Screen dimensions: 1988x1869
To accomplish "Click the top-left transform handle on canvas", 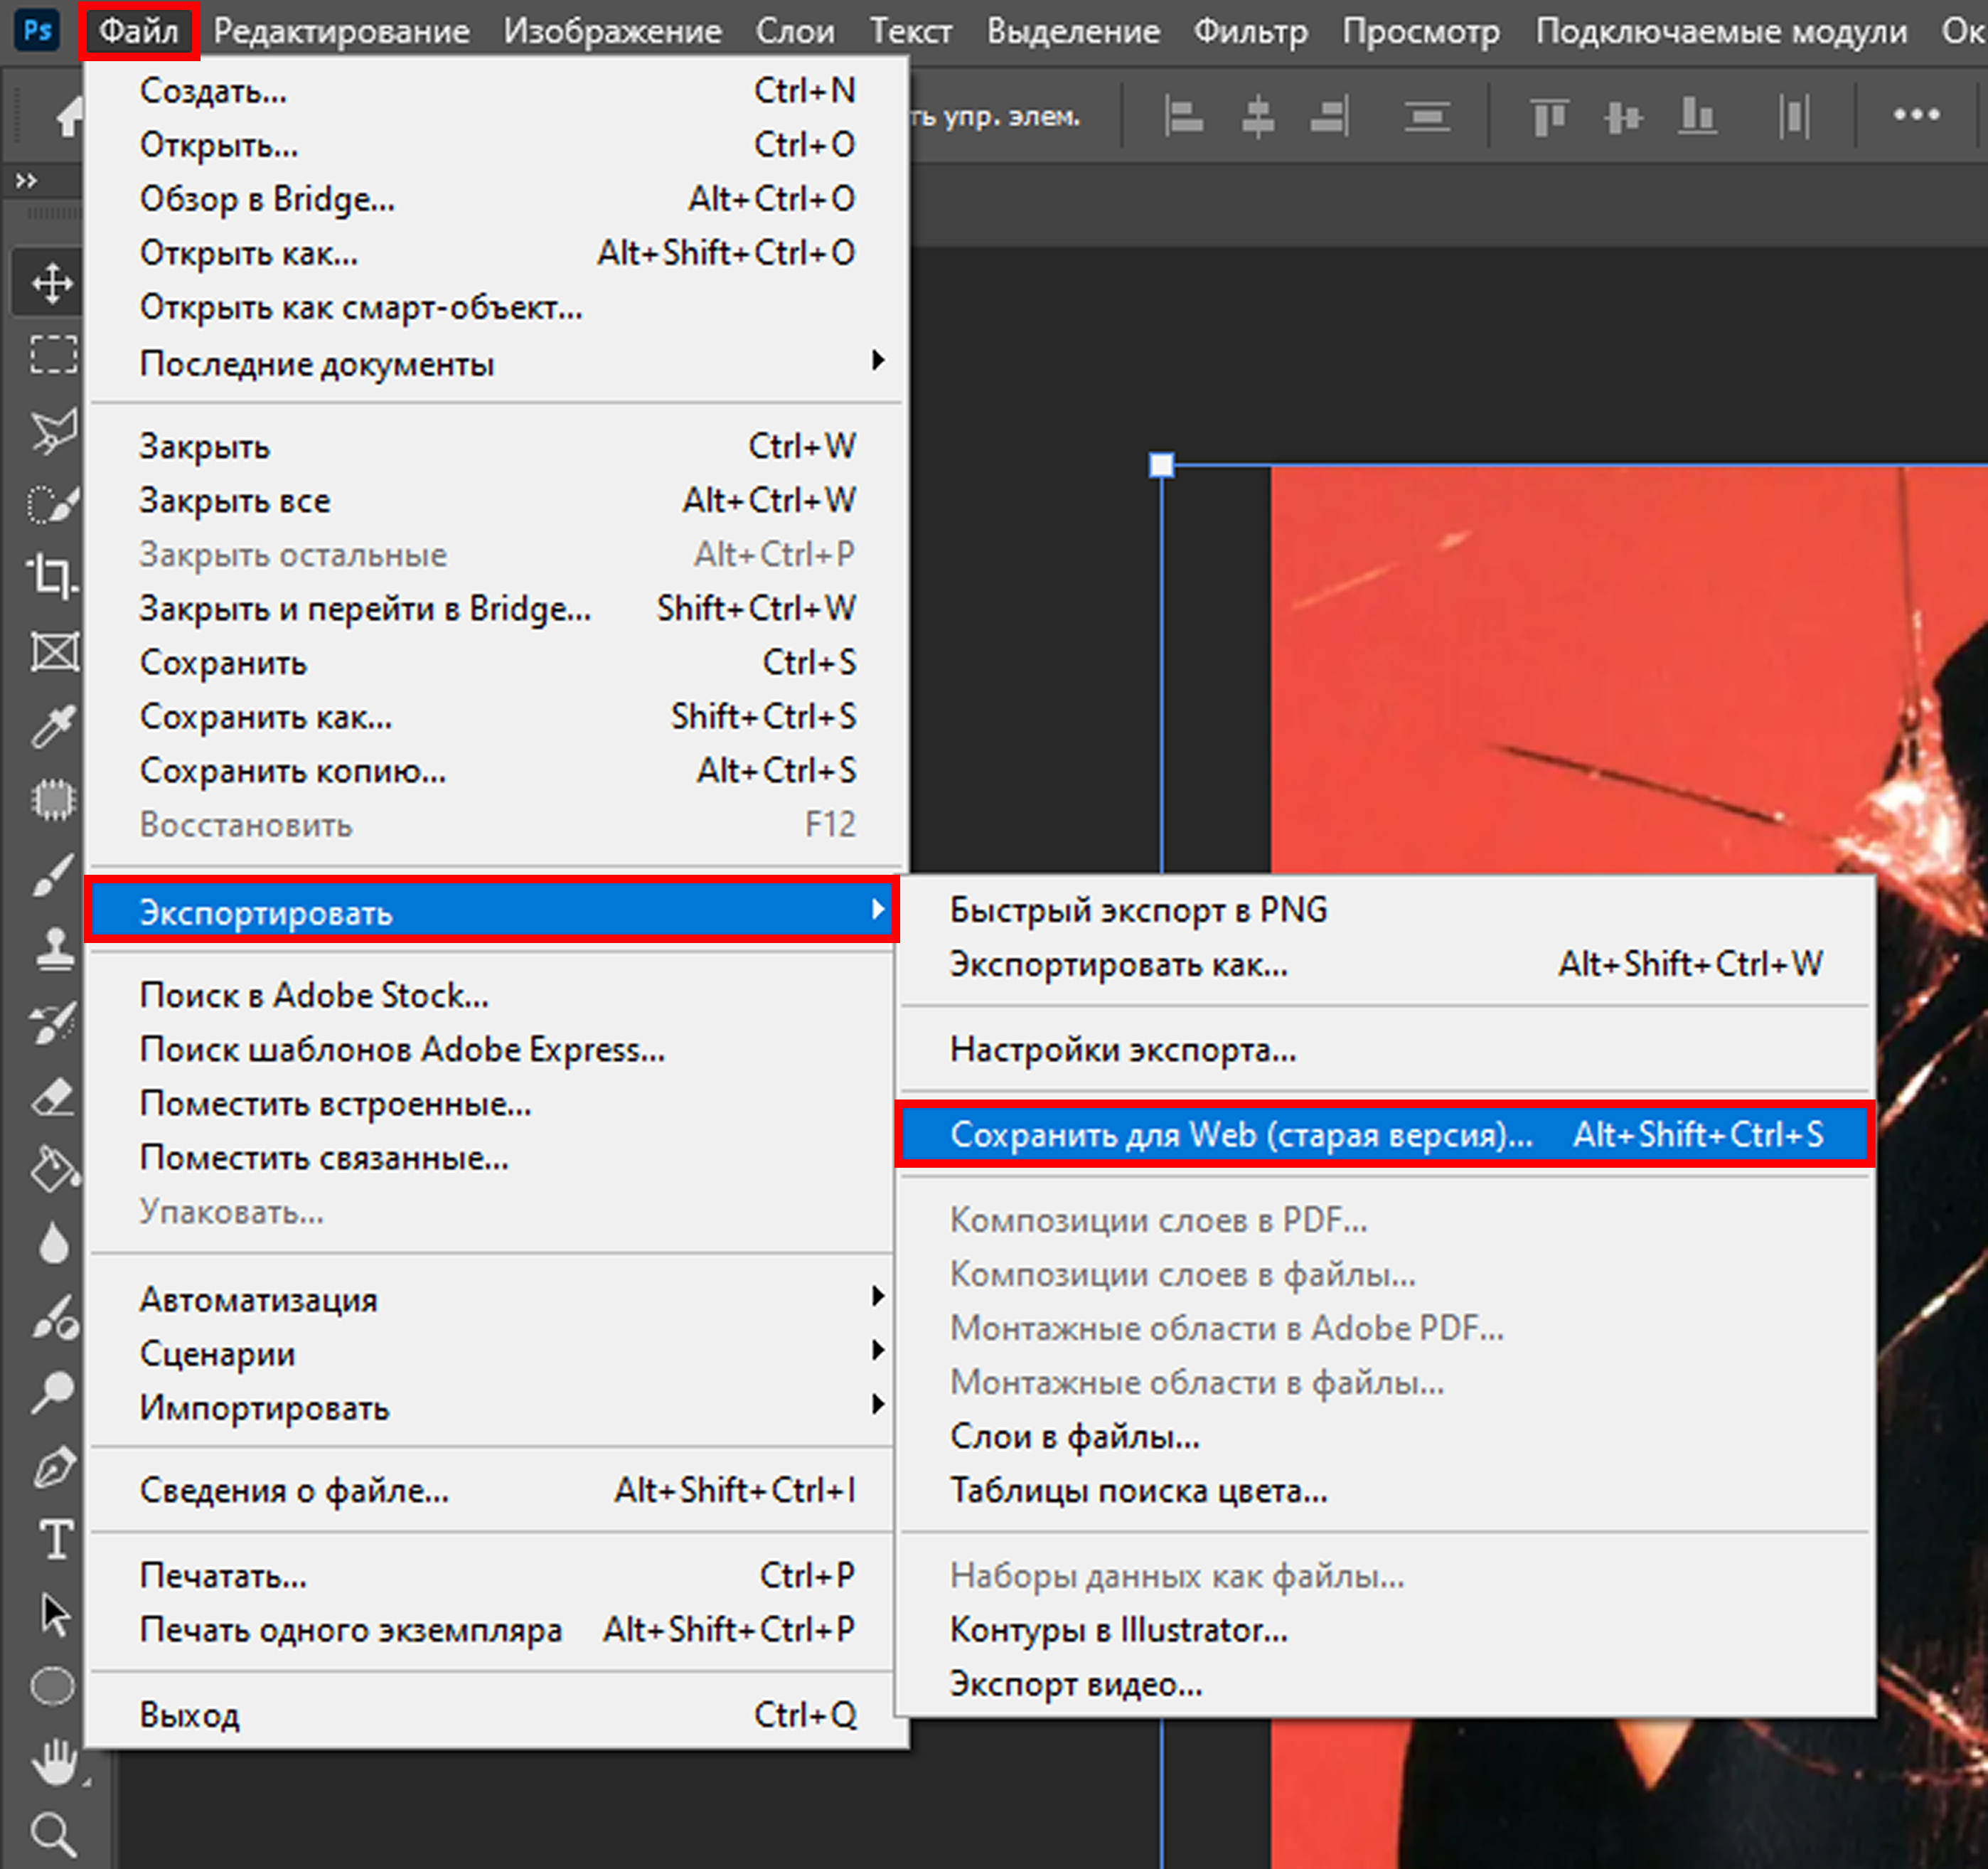I will [x=1161, y=465].
